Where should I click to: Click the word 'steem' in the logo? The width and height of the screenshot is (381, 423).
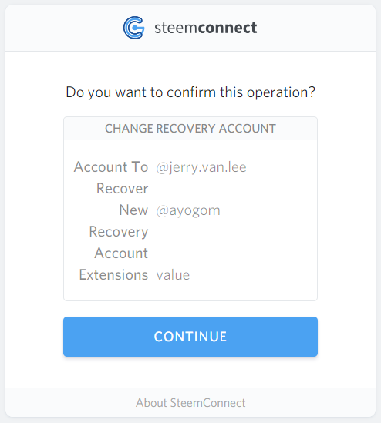176,28
